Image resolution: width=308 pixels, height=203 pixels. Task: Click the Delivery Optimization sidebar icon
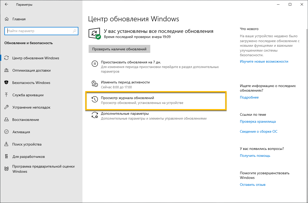pyautogui.click(x=7, y=70)
